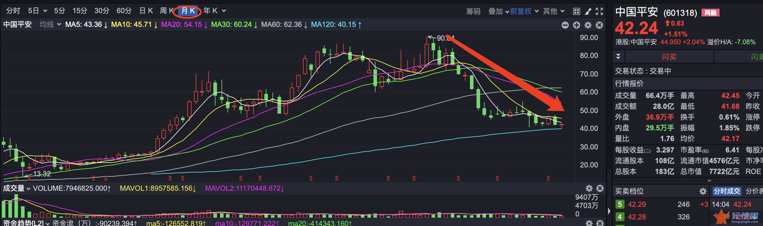The width and height of the screenshot is (763, 226).
Task: Click the 13.32 lowest price marker
Action: click(x=42, y=174)
